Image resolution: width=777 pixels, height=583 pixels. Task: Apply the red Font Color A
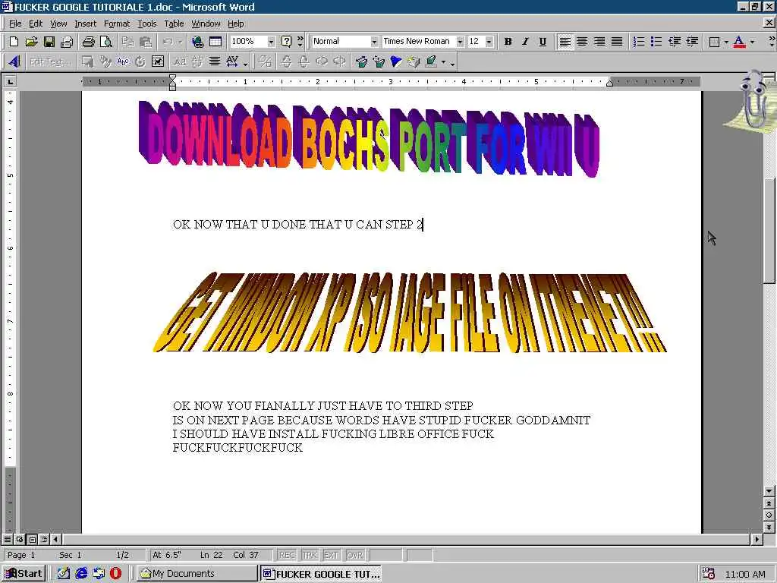coord(739,42)
